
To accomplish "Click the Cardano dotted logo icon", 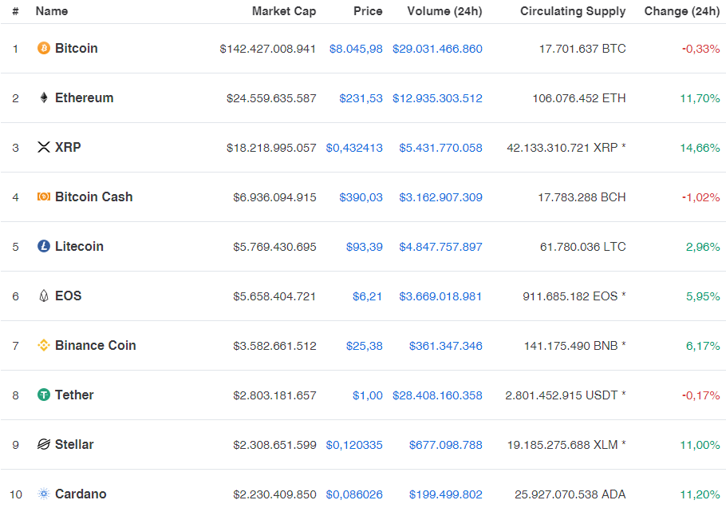I will [44, 494].
